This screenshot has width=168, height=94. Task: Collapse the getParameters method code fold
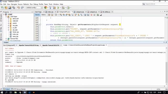point(40,25)
